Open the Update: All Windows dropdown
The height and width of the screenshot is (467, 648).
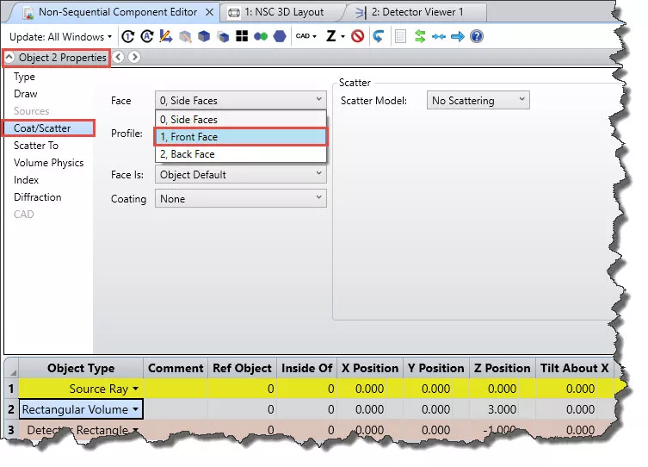(x=60, y=36)
